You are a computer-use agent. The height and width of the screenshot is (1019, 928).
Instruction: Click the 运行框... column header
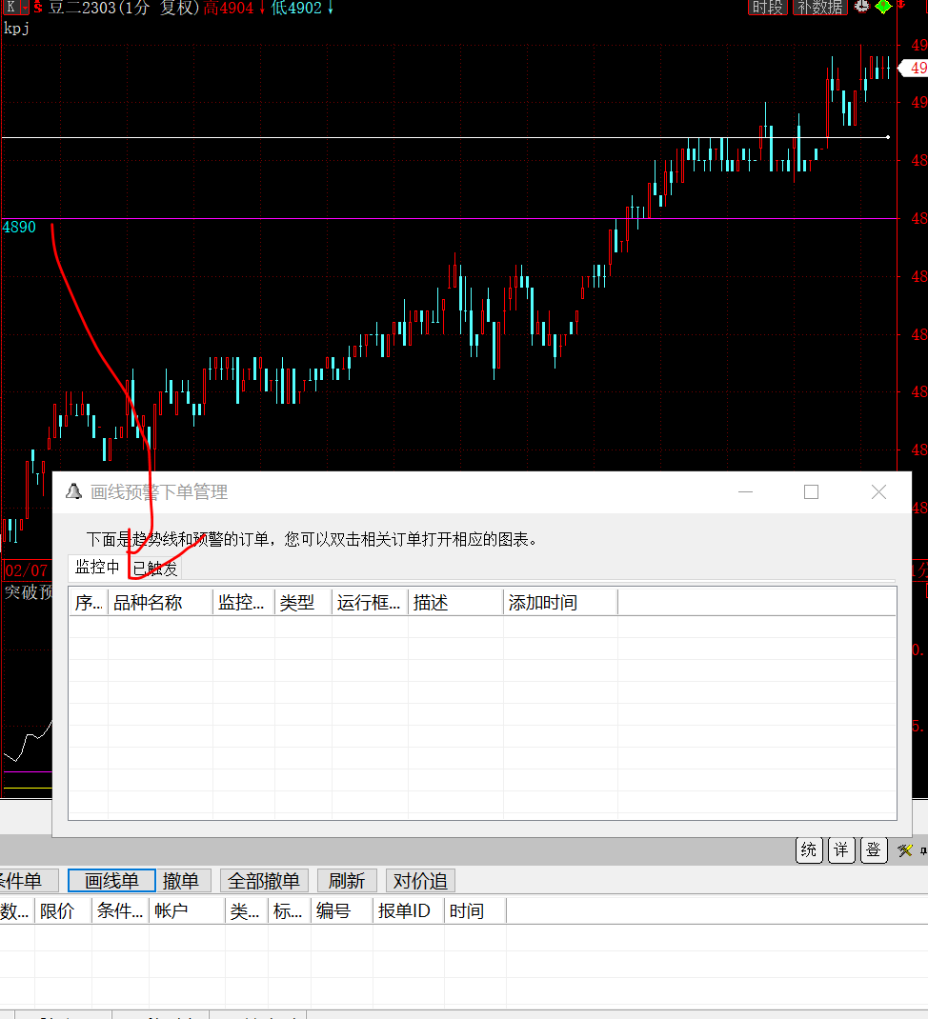tap(370, 603)
